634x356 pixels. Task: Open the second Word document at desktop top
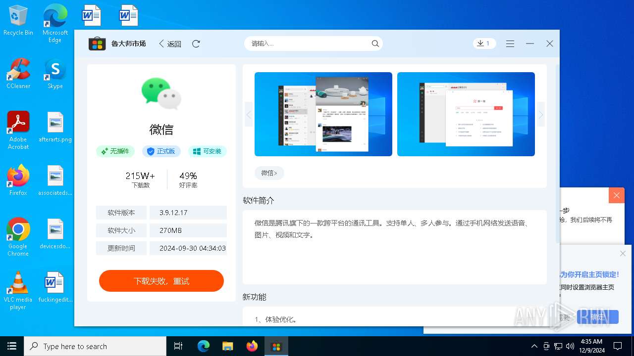(x=128, y=15)
